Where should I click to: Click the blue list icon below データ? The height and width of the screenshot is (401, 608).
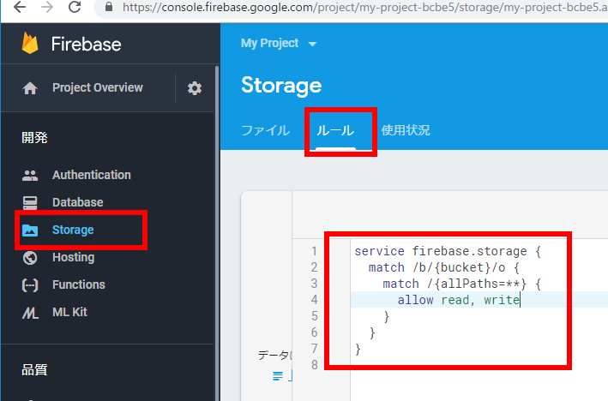(x=278, y=376)
